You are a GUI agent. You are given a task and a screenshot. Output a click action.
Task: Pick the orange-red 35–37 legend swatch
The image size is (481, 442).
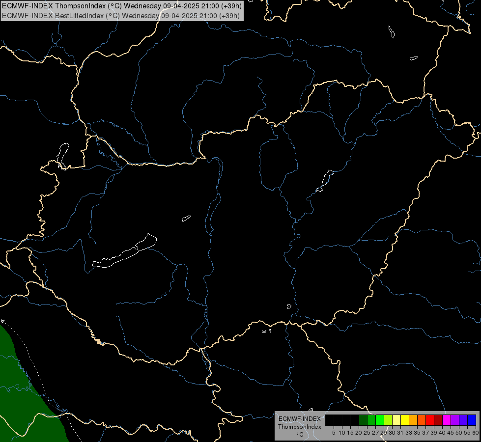click(x=422, y=420)
